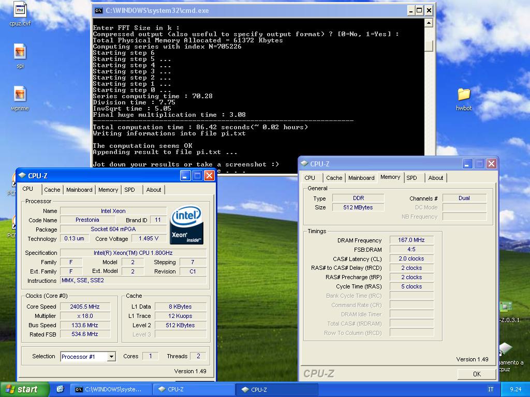
Task: Click the quick launch Internet Explorer icon
Action: click(60, 389)
